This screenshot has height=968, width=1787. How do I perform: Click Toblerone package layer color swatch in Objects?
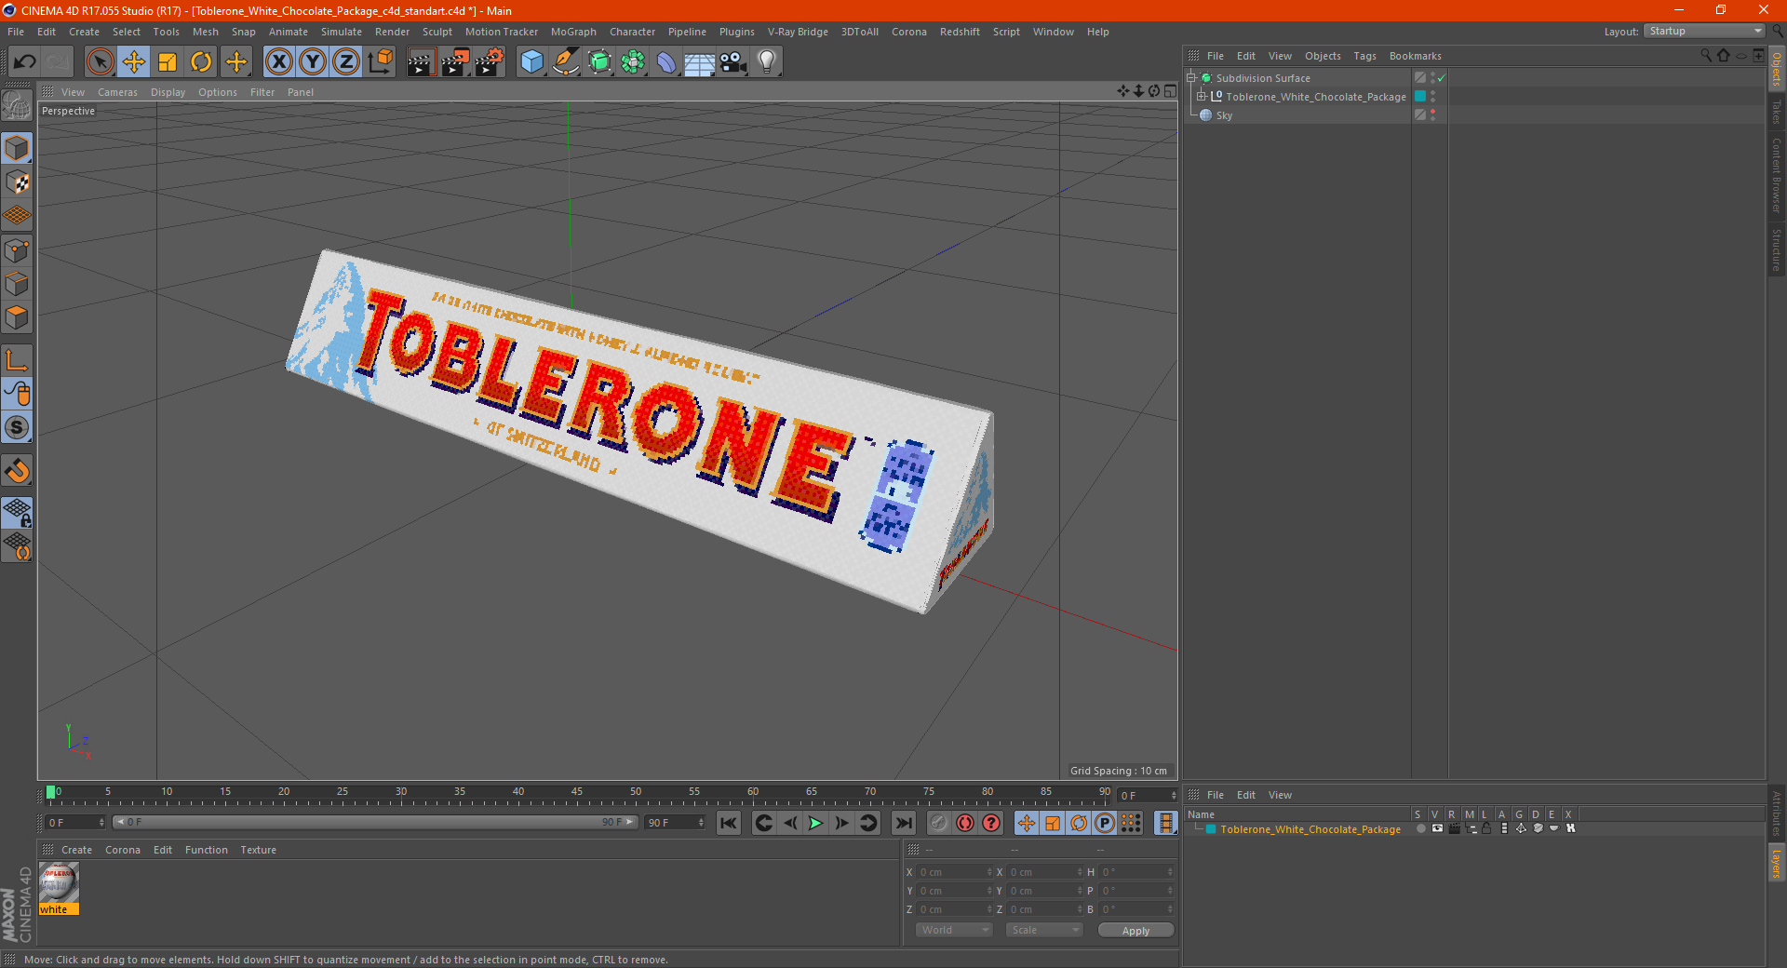[x=1420, y=96]
